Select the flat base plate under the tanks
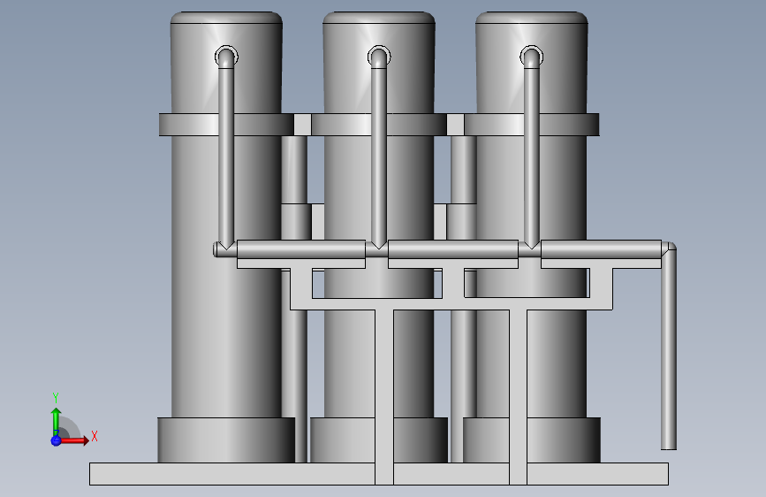This screenshot has height=497, width=766. [379, 474]
